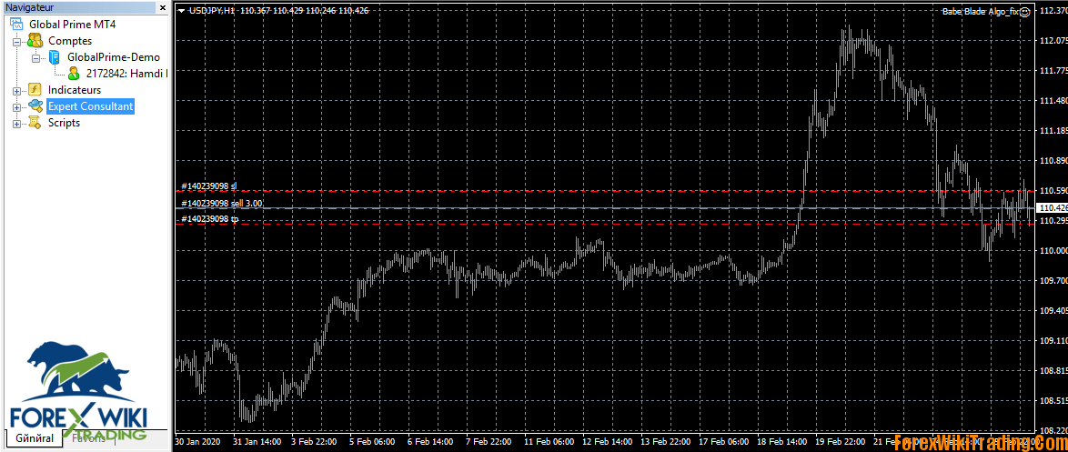Switch to the Général tab
Screen dimensions: 1068x452
tap(34, 438)
